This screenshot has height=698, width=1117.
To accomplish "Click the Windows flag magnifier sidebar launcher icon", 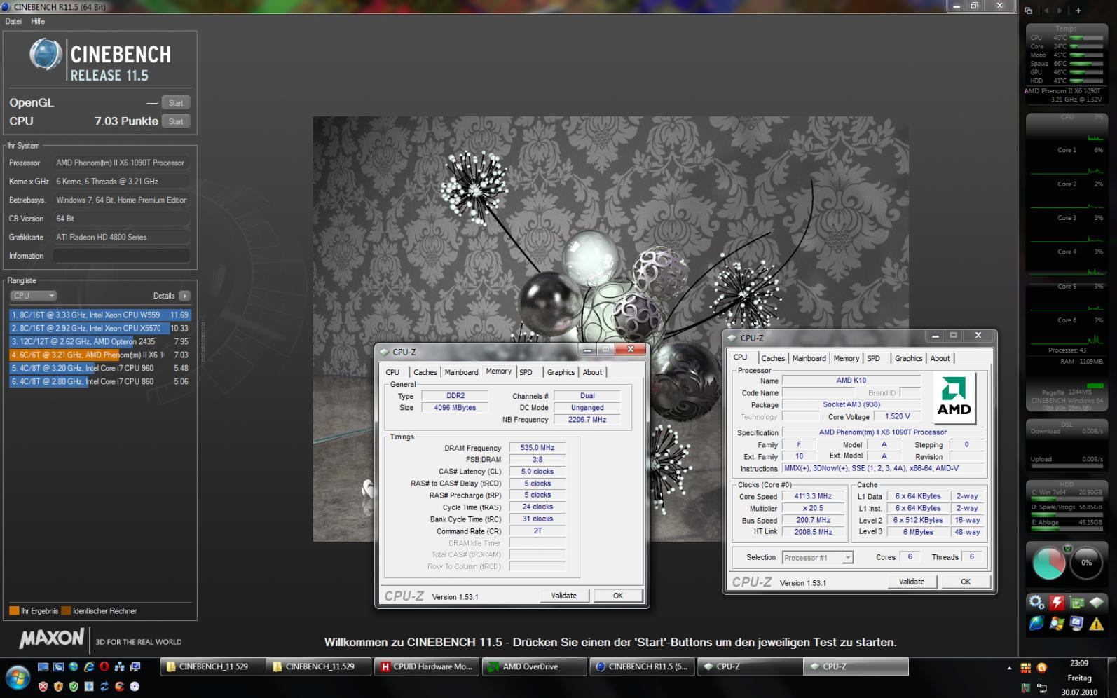I will click(1057, 623).
